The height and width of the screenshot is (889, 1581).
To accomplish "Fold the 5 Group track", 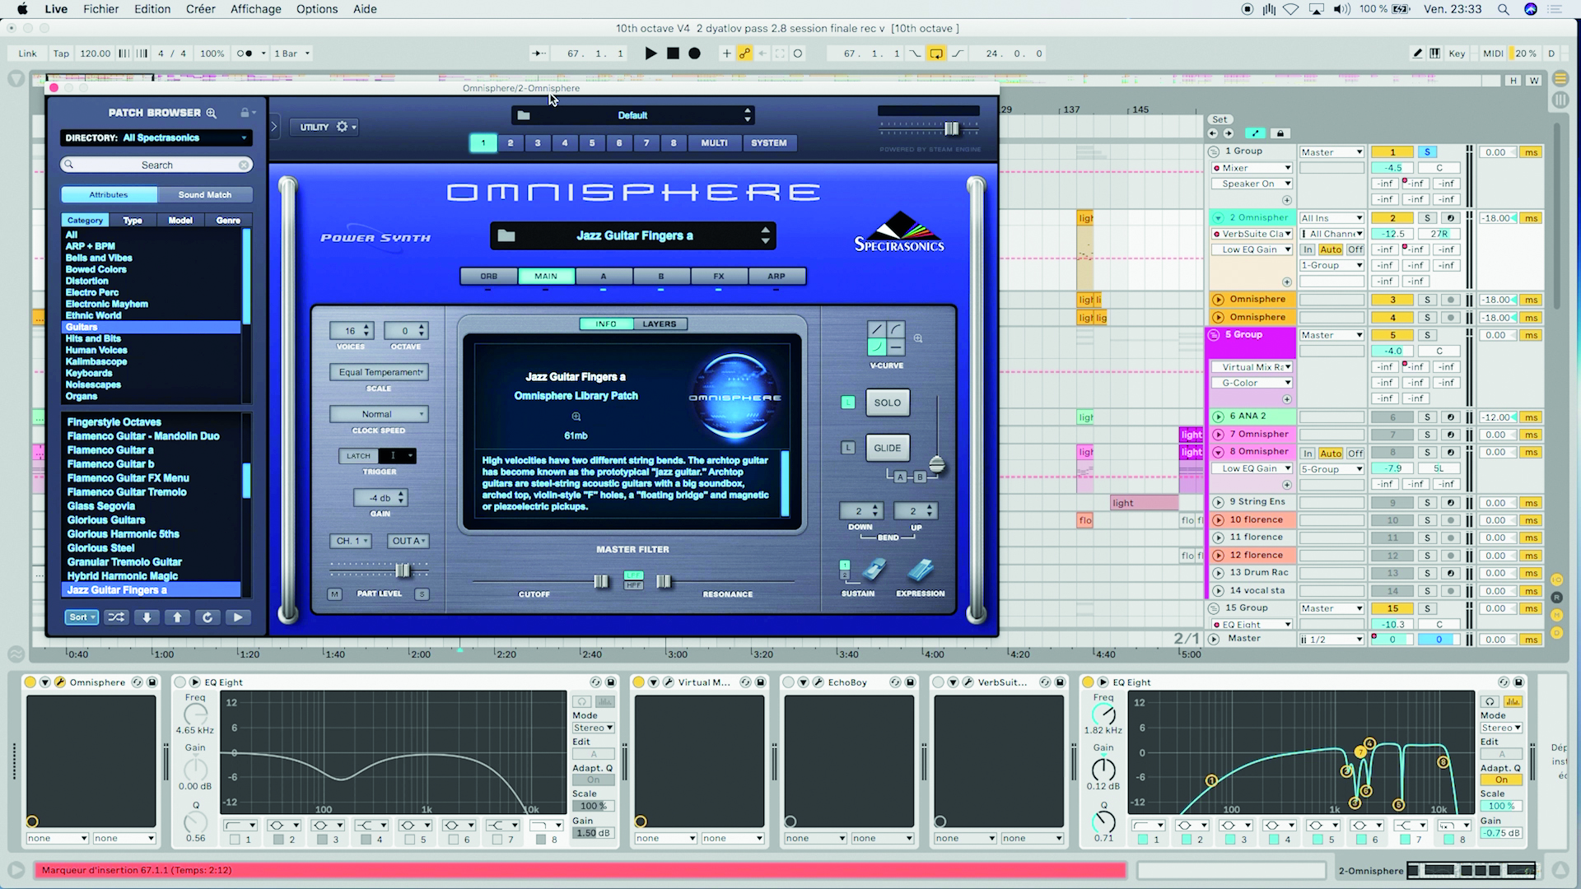I will (x=1213, y=335).
